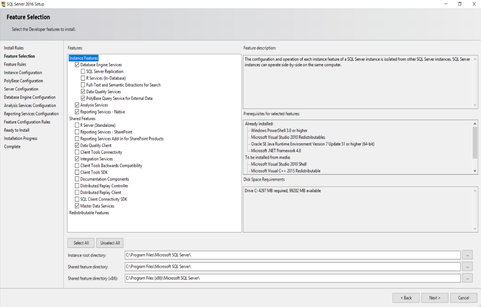Browse for the instance root directory

[467, 255]
